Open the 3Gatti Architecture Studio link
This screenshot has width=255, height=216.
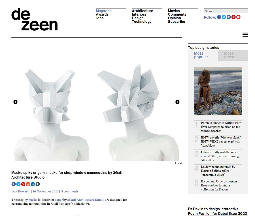[86, 200]
